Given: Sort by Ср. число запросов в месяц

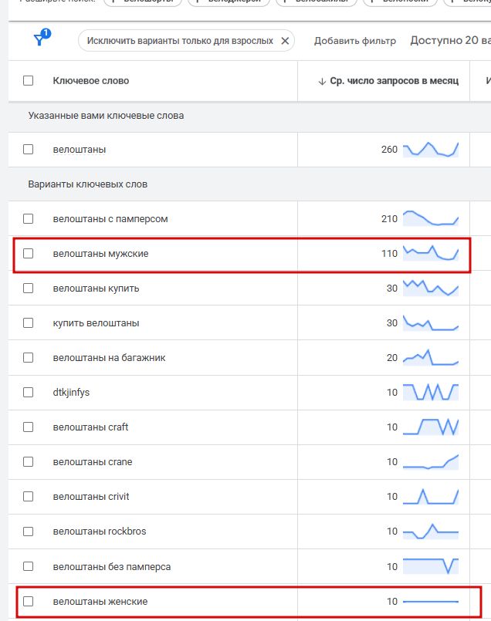Looking at the screenshot, I should (x=394, y=80).
